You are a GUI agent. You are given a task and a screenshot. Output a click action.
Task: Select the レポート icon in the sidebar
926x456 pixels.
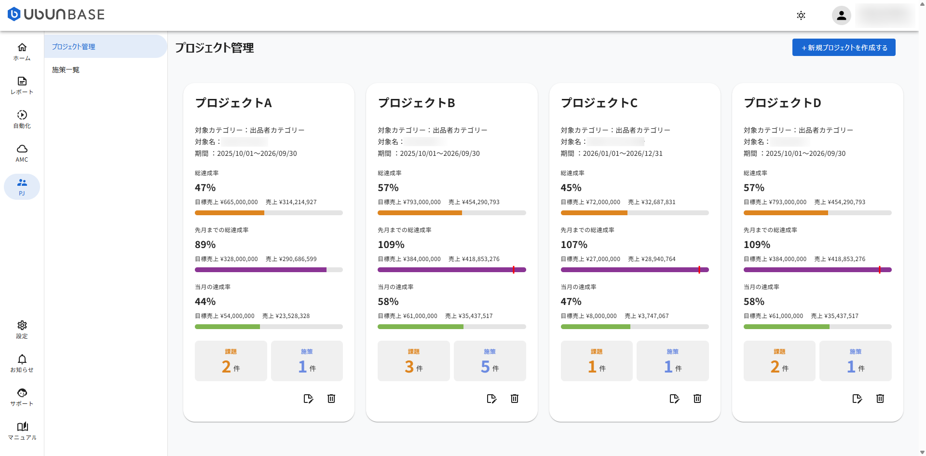pyautogui.click(x=22, y=85)
